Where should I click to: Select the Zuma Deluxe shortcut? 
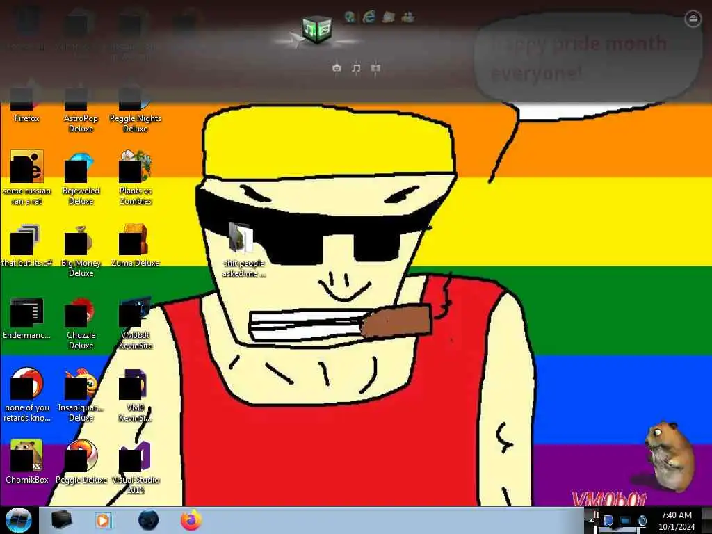pos(136,245)
